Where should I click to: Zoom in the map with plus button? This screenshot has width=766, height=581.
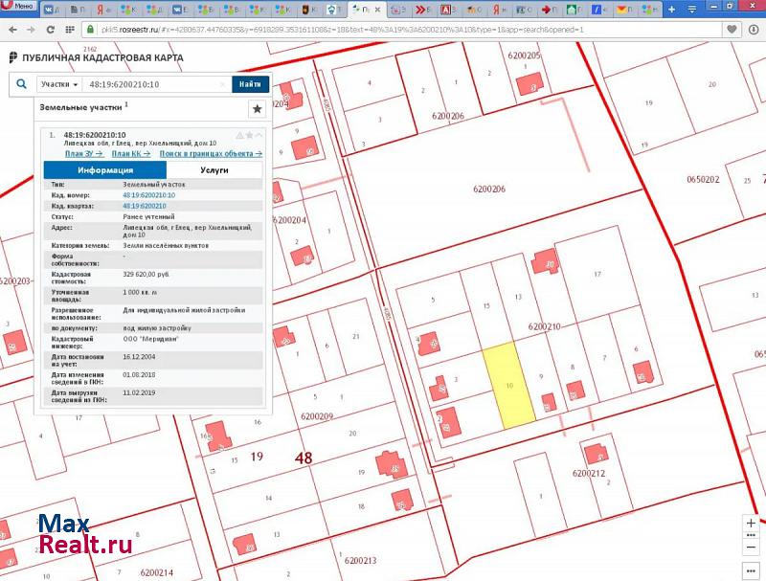(752, 524)
